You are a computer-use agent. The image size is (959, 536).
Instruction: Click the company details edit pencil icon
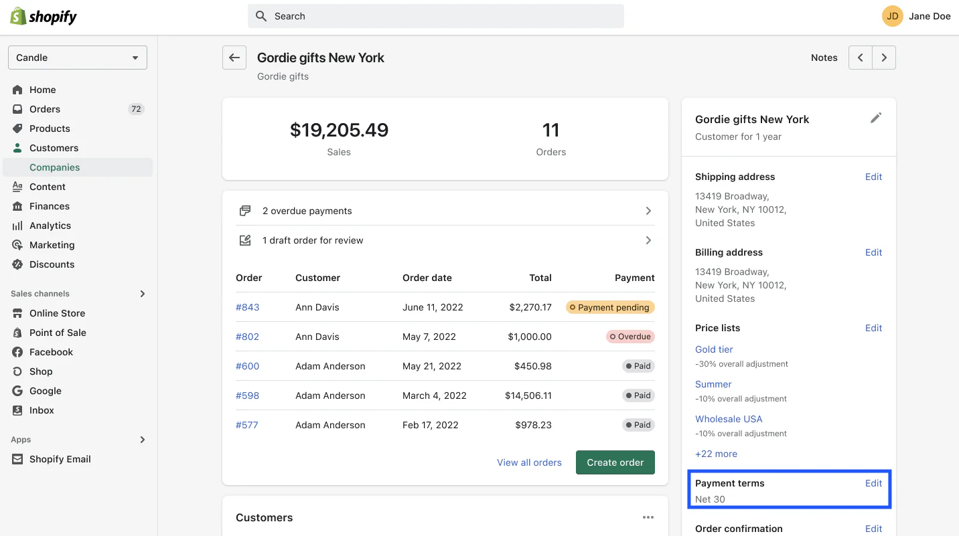tap(876, 118)
